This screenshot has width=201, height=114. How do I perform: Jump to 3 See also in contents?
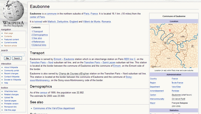click(37, 38)
